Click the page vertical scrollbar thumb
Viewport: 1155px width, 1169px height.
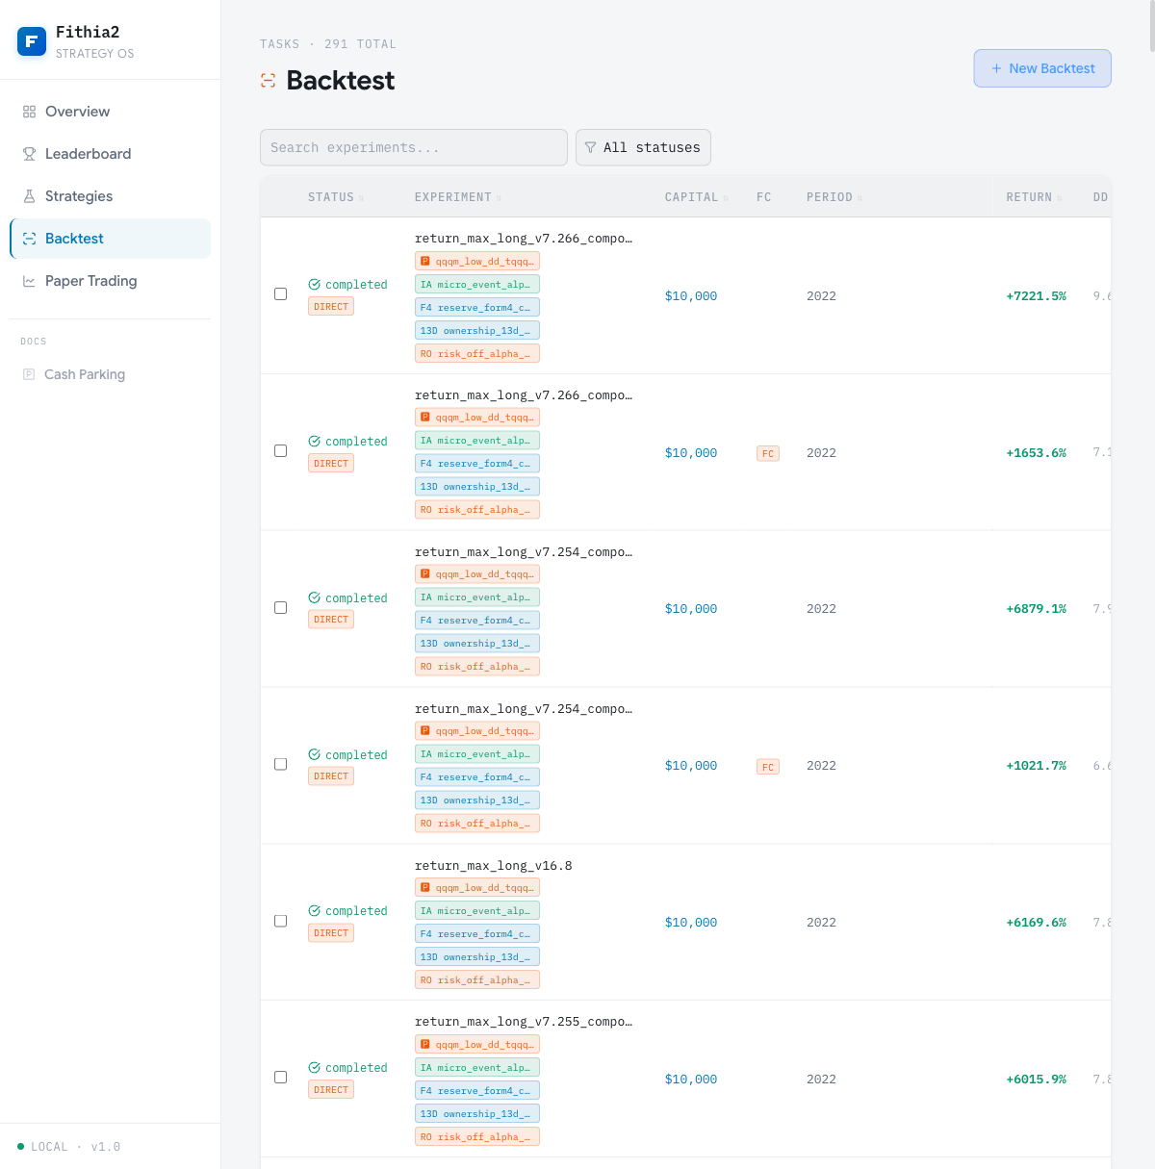1151,27
